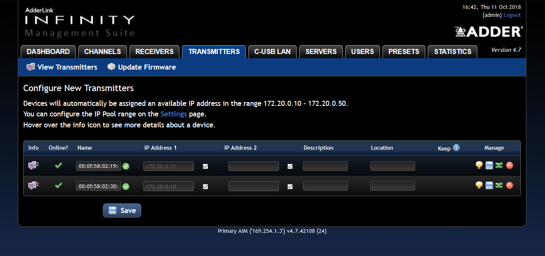
Task: Click the 'Location' column header
Action: click(x=382, y=148)
